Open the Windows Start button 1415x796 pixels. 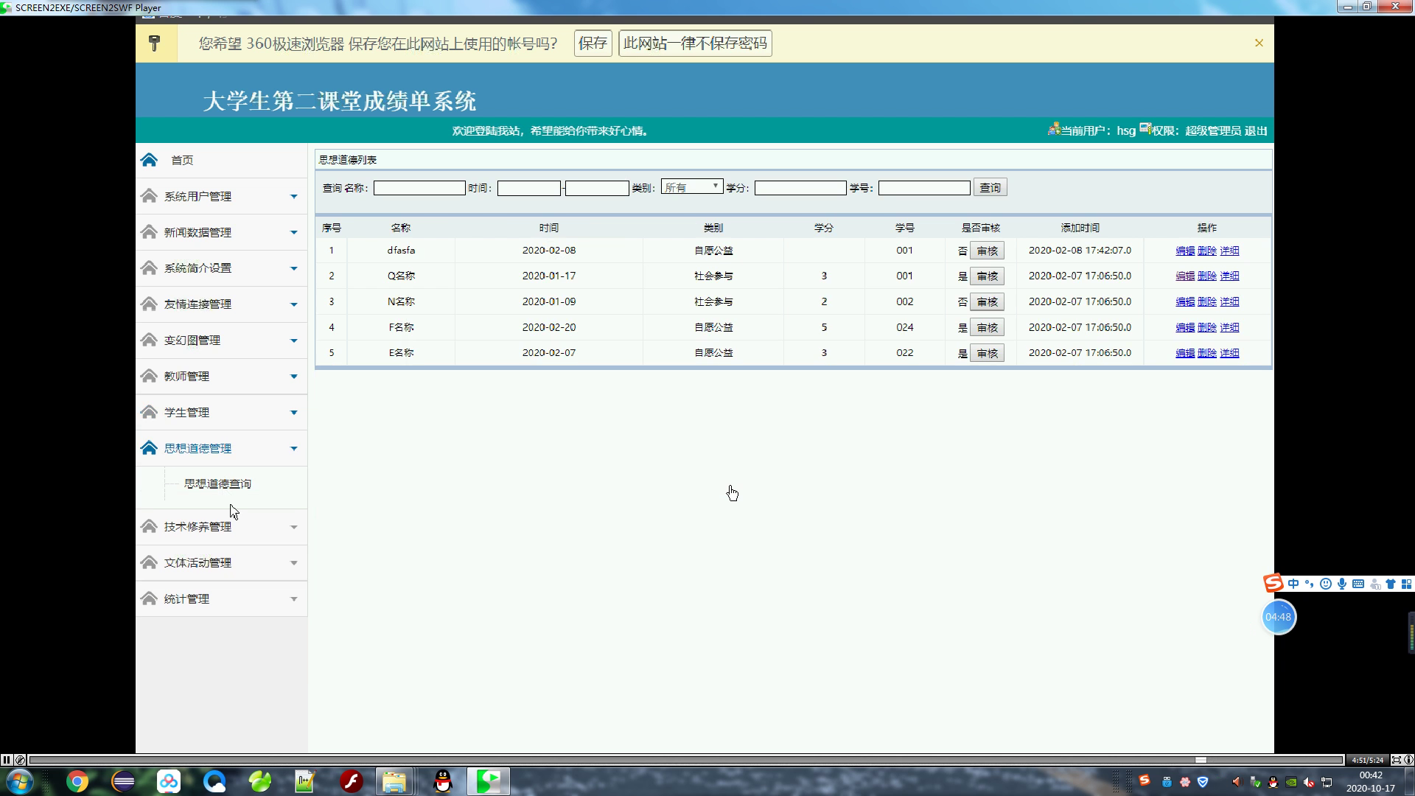(x=19, y=781)
